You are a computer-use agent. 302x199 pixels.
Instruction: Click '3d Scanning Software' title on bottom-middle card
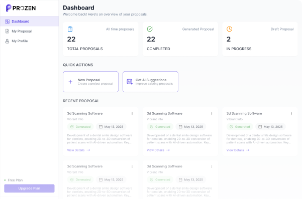click(164, 166)
